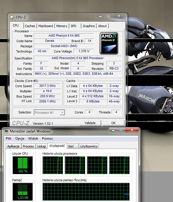Viewport: 173px width, 202px height.
Task: Open the Opcje menu
Action: coord(20,139)
